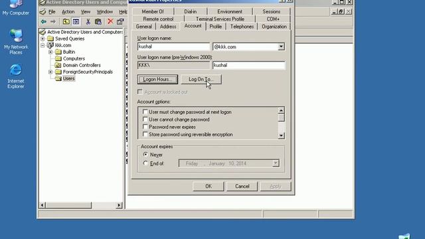Open the console system menu icon beside File
The image size is (425, 239).
tap(42, 12)
